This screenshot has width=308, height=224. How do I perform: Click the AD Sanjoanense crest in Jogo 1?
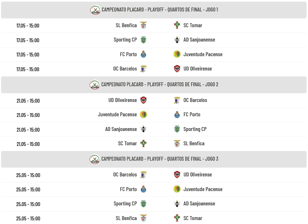point(177,40)
